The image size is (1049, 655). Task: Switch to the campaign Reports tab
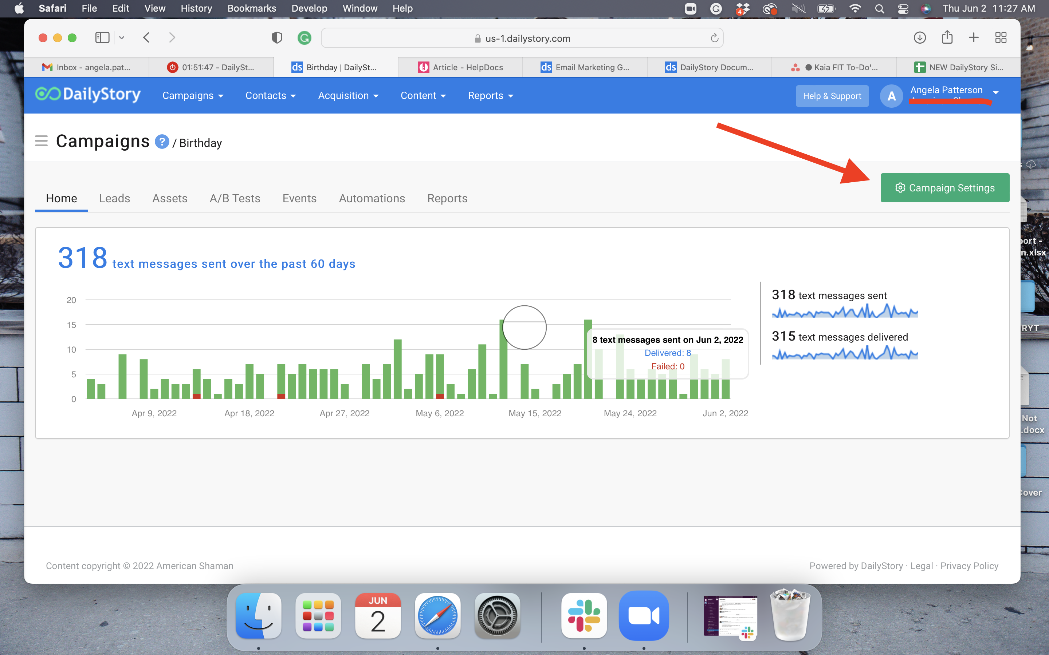[447, 198]
